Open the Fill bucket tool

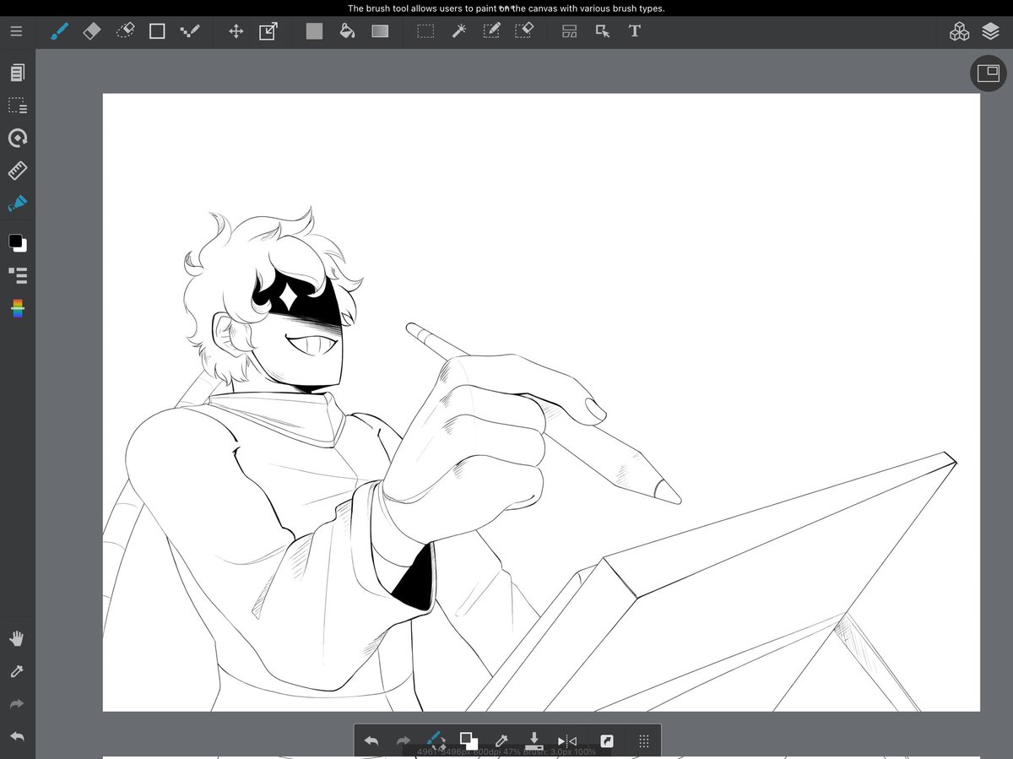tap(347, 31)
